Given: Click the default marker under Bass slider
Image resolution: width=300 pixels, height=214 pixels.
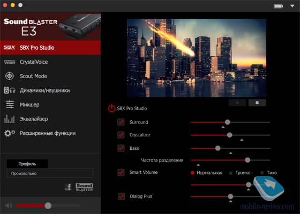Looking at the screenshot, I should coord(231,153).
